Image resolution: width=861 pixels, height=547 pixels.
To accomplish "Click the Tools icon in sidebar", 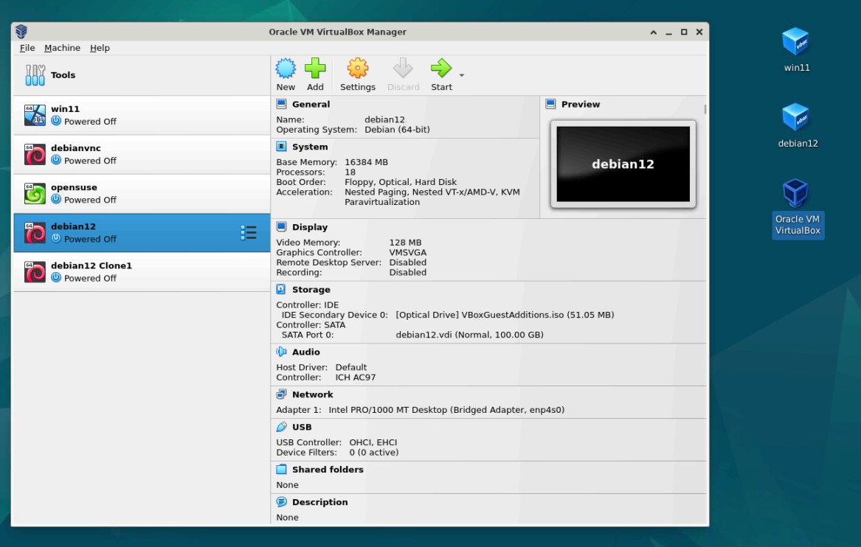I will pos(35,75).
